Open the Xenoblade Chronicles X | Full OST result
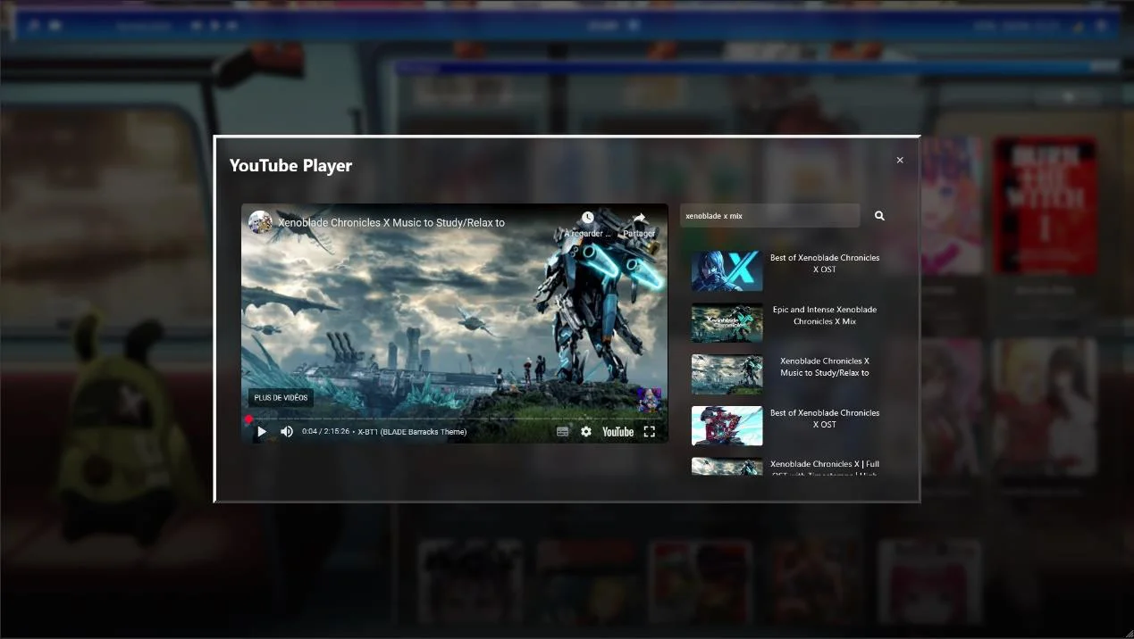1134x639 pixels. pos(825,468)
